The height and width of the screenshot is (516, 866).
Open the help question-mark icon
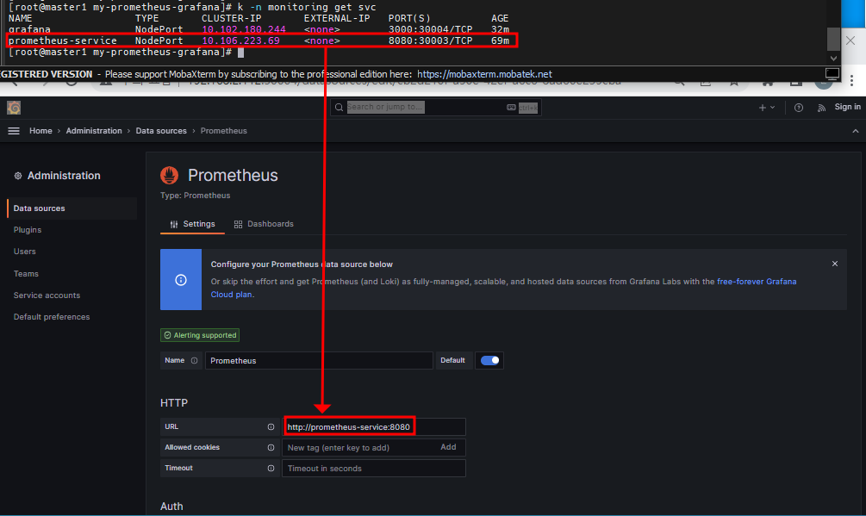tap(799, 108)
